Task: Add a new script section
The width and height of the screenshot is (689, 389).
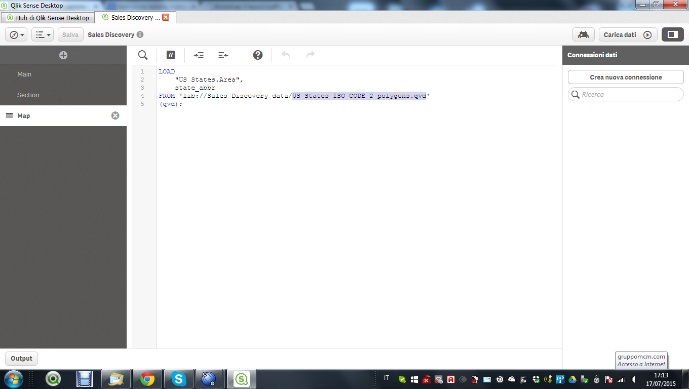Action: tap(63, 55)
